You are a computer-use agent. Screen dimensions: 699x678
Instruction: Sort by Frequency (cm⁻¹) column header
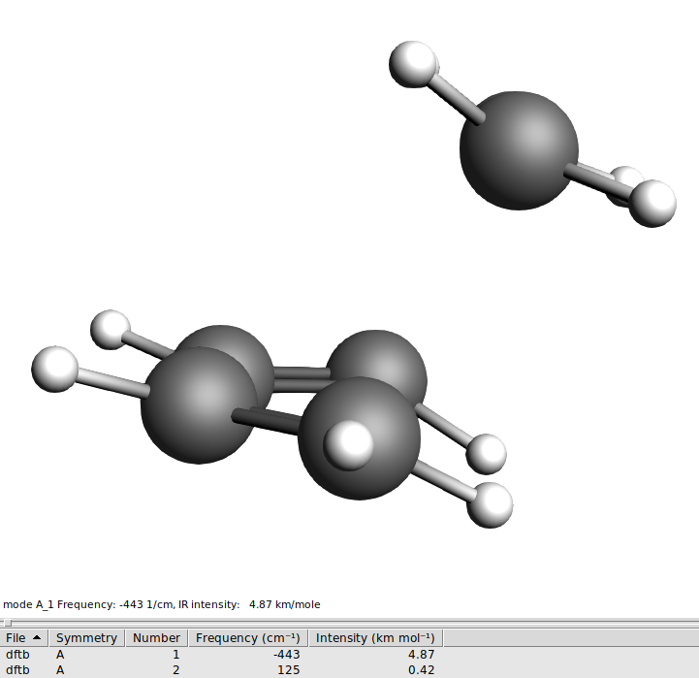pyautogui.click(x=247, y=638)
